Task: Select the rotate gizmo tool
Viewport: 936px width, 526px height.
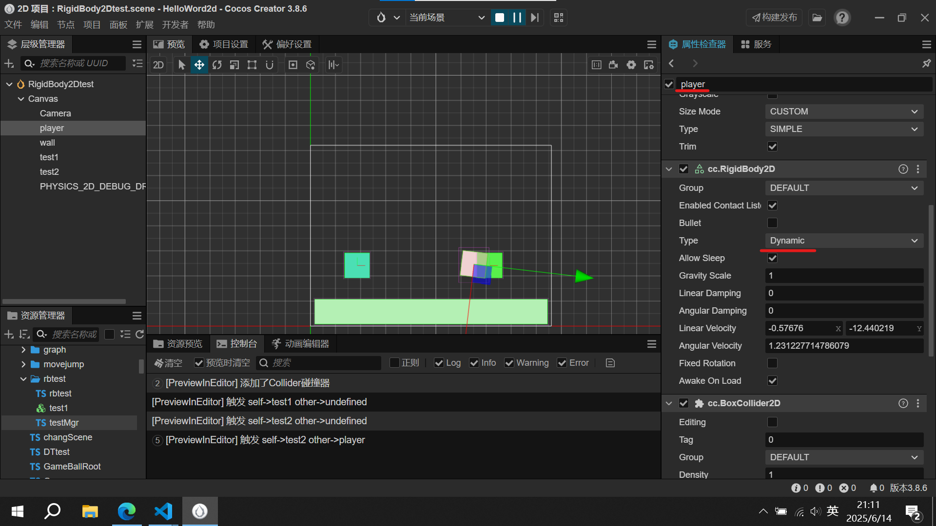Action: [x=217, y=65]
